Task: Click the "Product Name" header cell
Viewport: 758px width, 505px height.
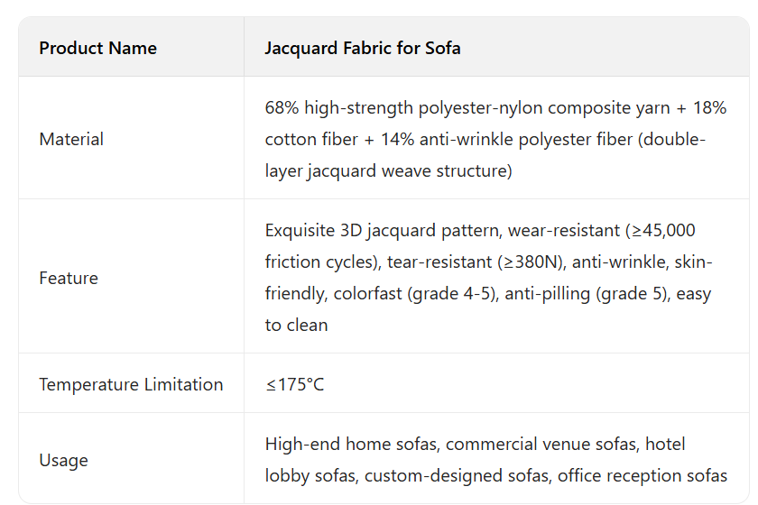Action: [x=97, y=48]
